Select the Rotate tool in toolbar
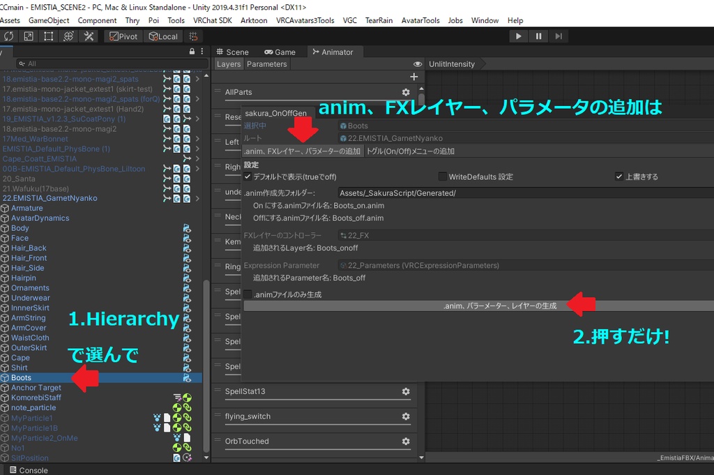The width and height of the screenshot is (714, 475). tap(8, 36)
